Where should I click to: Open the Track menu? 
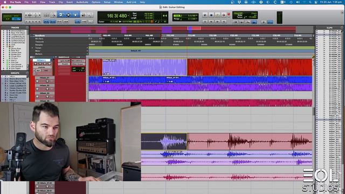click(52, 2)
